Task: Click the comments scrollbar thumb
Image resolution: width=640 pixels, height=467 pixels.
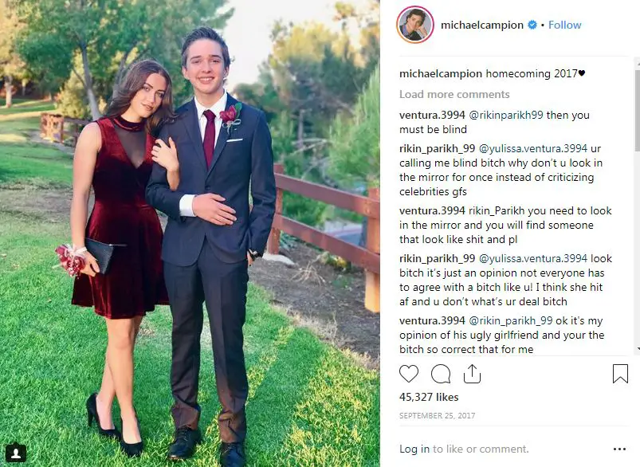Action: point(637,110)
